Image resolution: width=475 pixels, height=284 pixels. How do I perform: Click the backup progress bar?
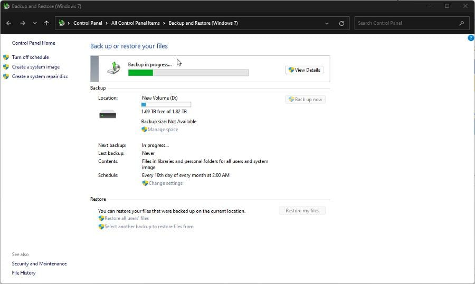pyautogui.click(x=188, y=73)
